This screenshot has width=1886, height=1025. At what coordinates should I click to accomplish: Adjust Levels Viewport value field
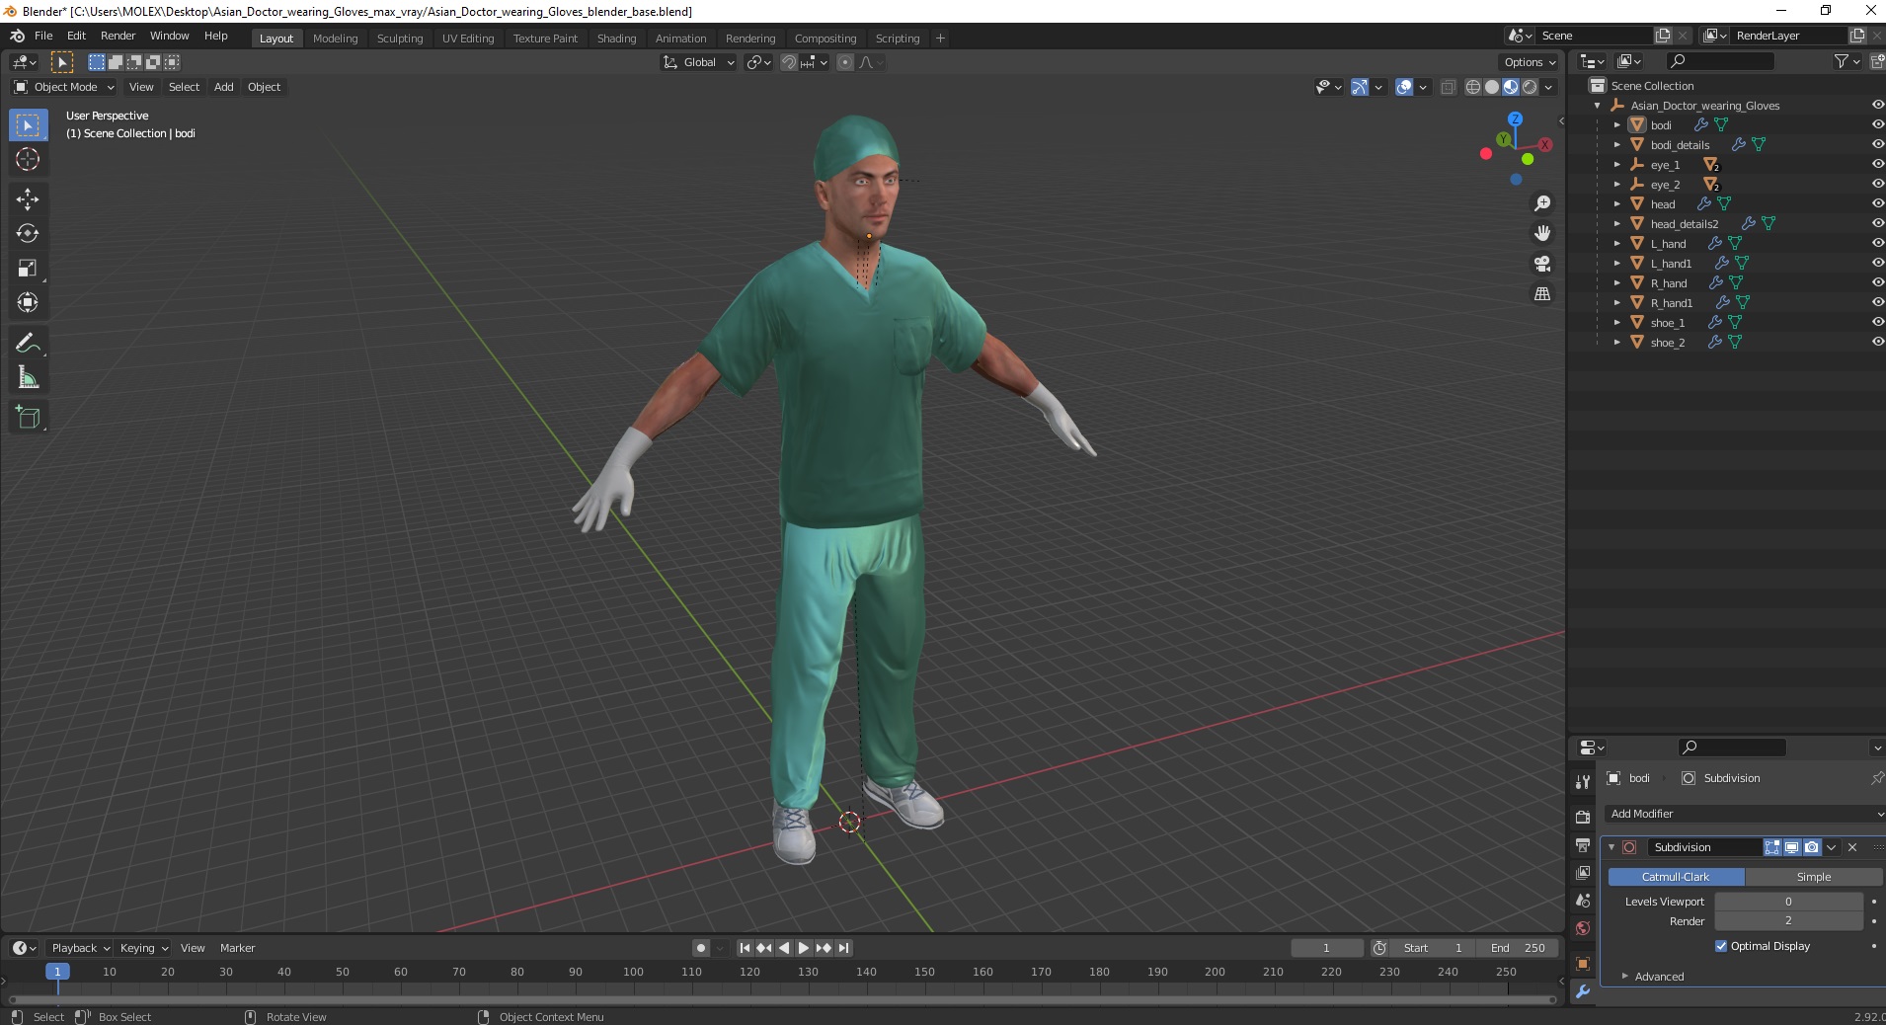coord(1788,902)
